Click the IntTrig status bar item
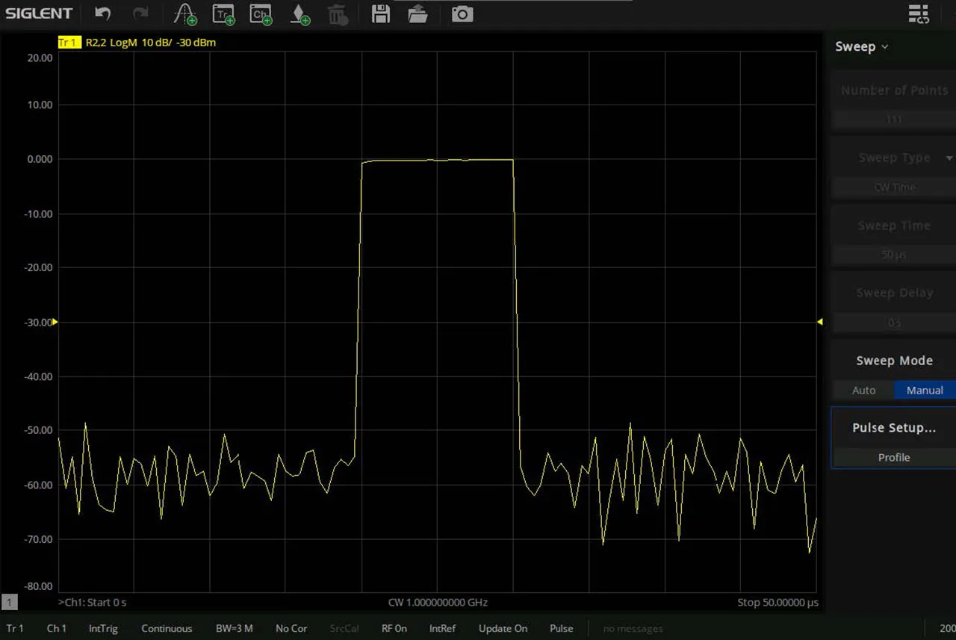Image resolution: width=956 pixels, height=640 pixels. 103,629
